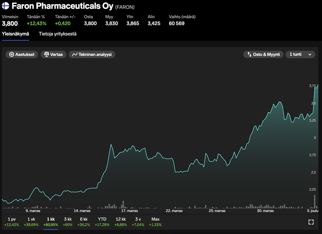Click the 14. marras date label
Screen dimensions: 322x234
tap(82, 211)
